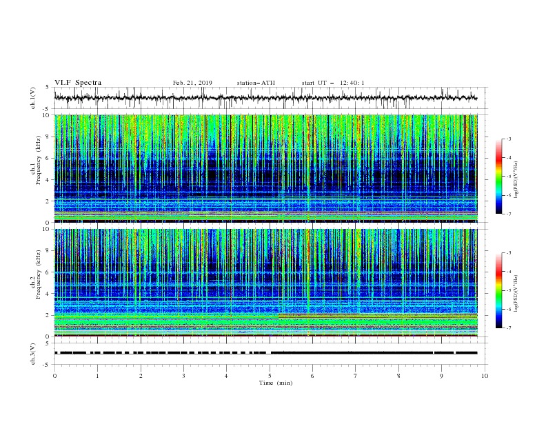This screenshot has height=422, width=546.
Task: Click the date text "Feb. 21, 2019"
Action: point(192,83)
